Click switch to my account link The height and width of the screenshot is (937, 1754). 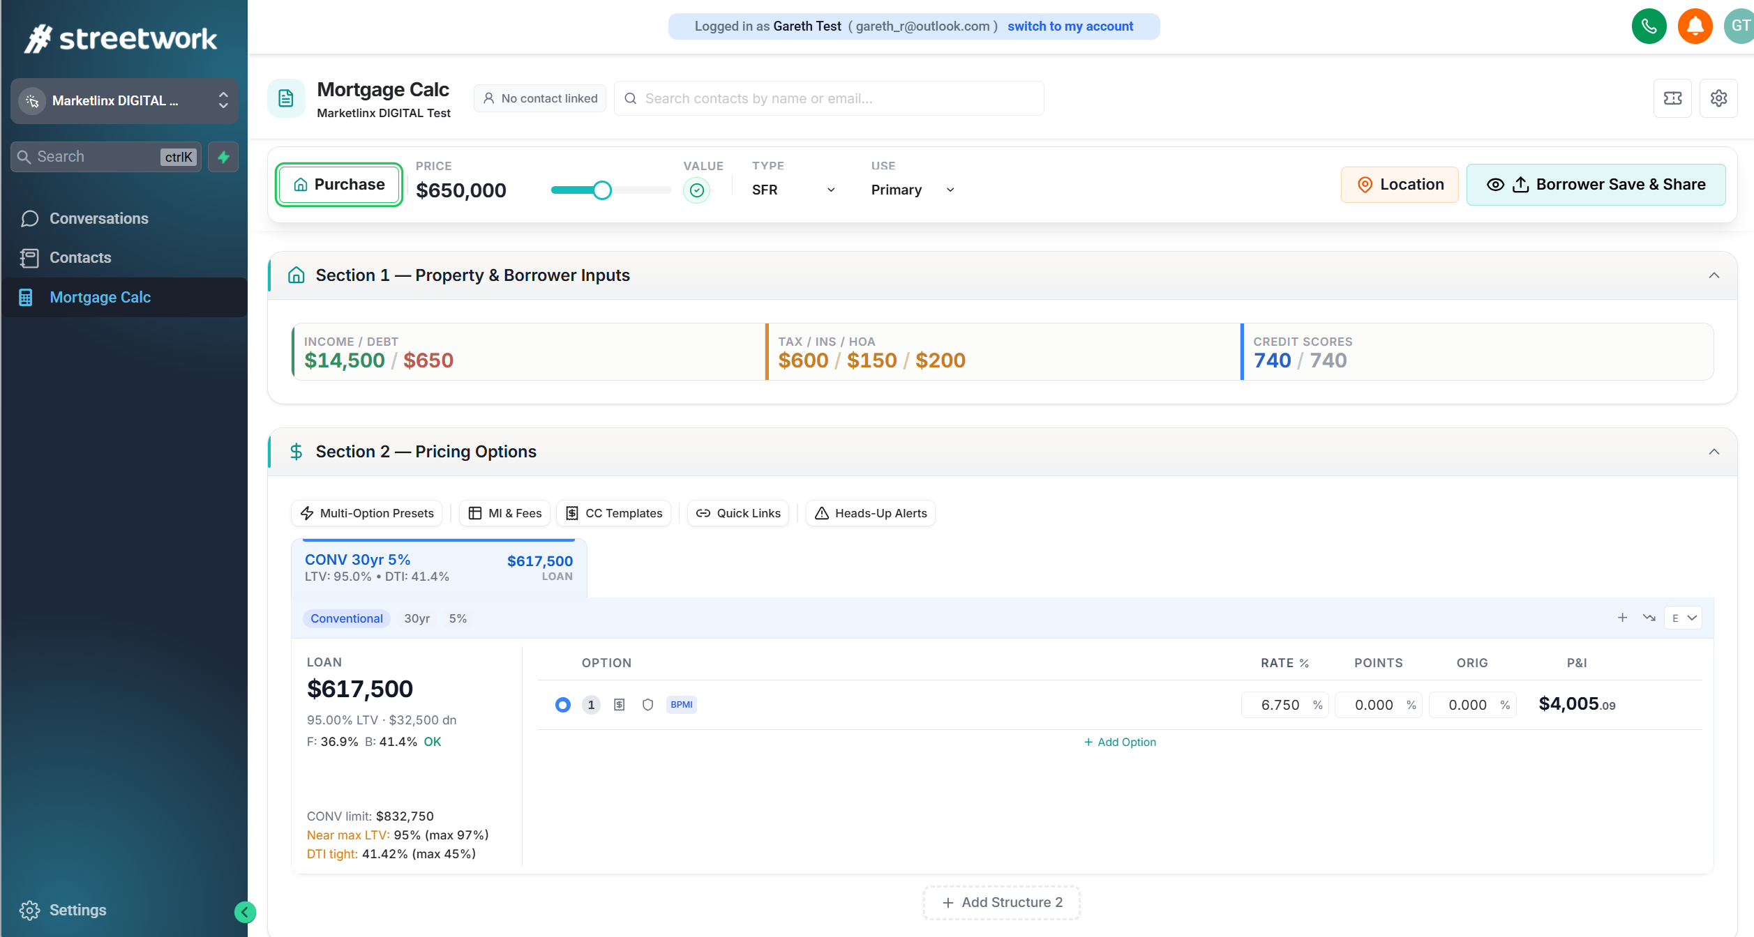(x=1070, y=26)
